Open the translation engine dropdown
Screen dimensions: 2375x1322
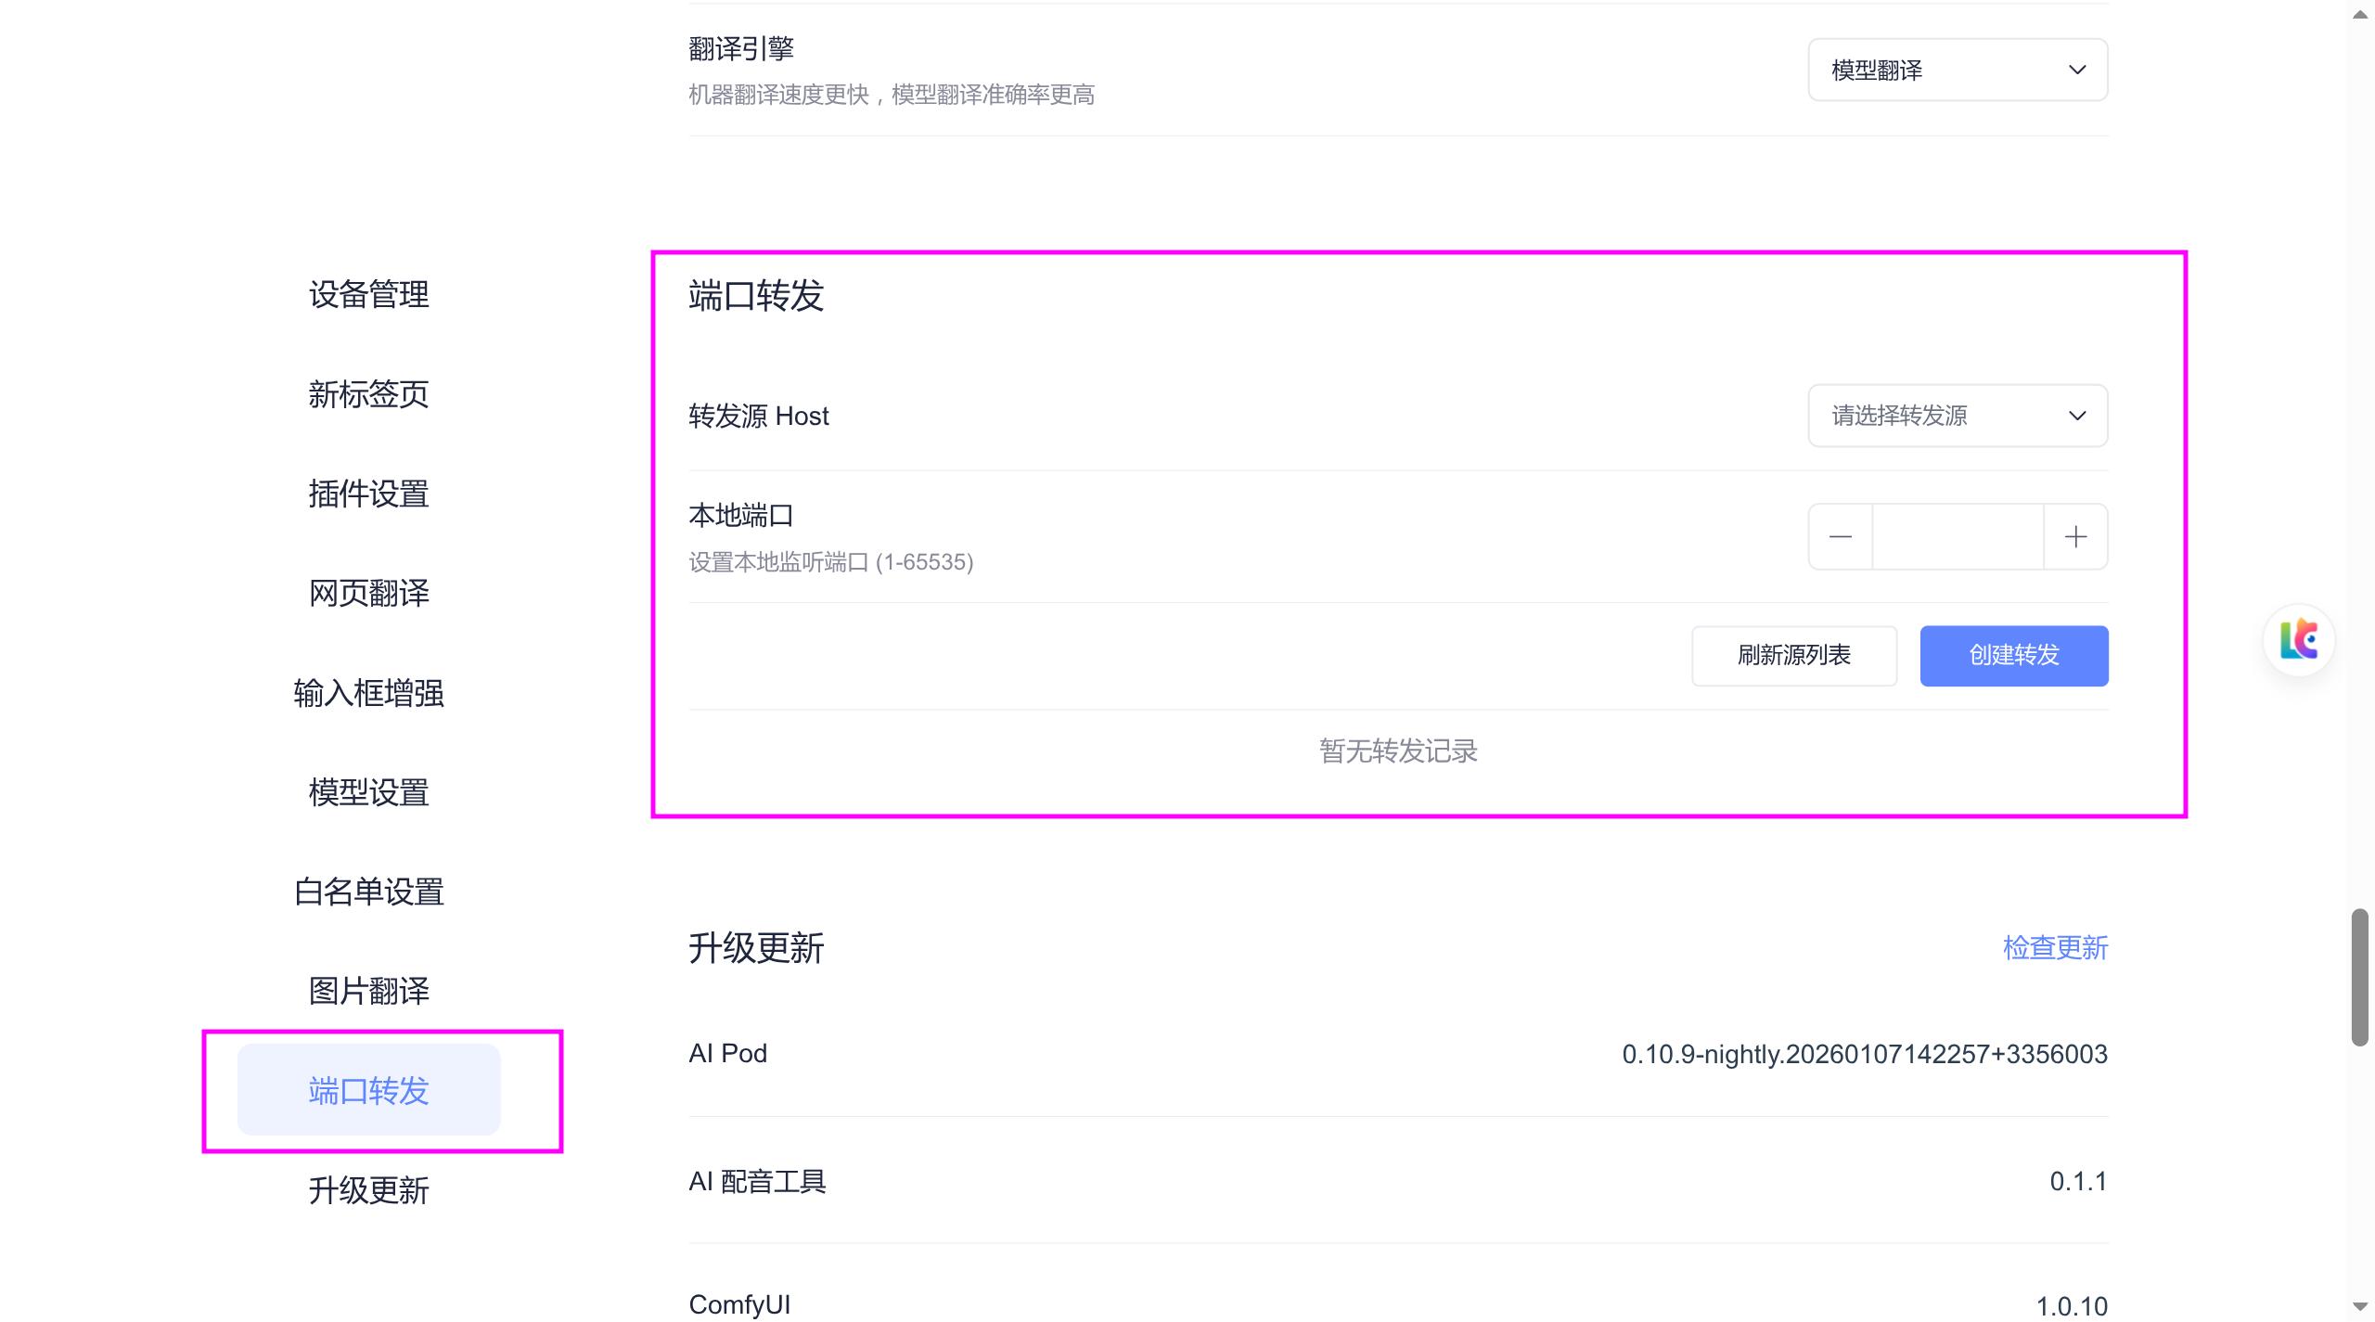tap(1957, 71)
